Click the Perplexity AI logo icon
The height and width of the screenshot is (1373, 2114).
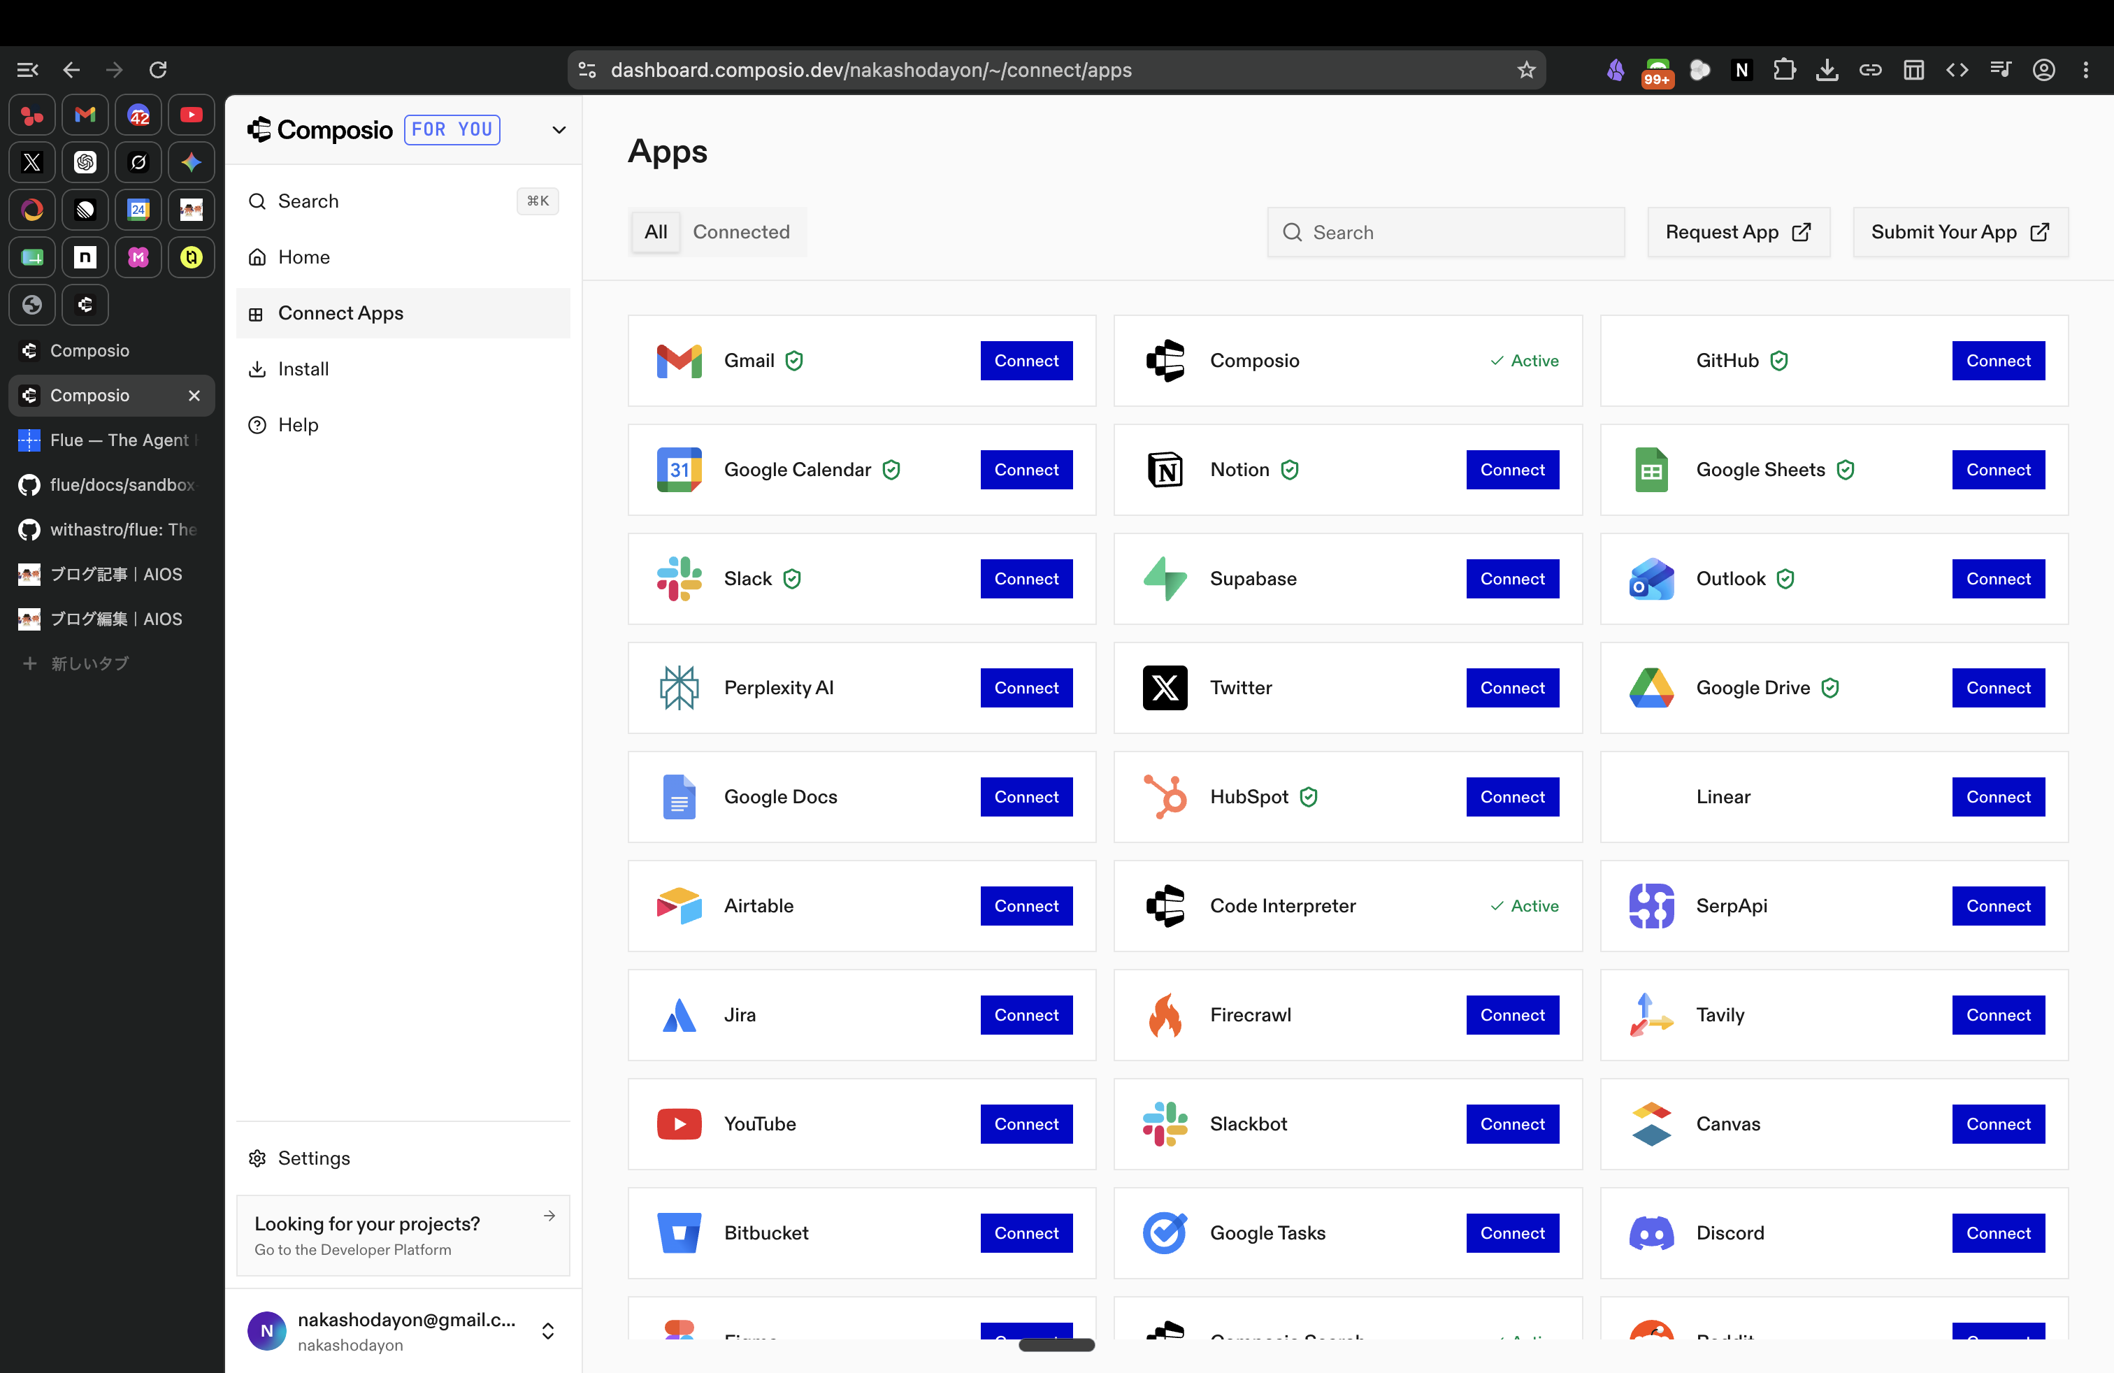pos(679,689)
